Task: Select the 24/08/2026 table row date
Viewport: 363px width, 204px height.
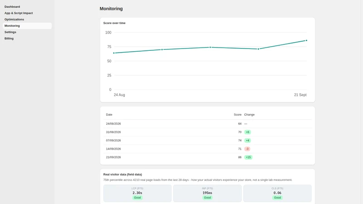Action: click(113, 124)
